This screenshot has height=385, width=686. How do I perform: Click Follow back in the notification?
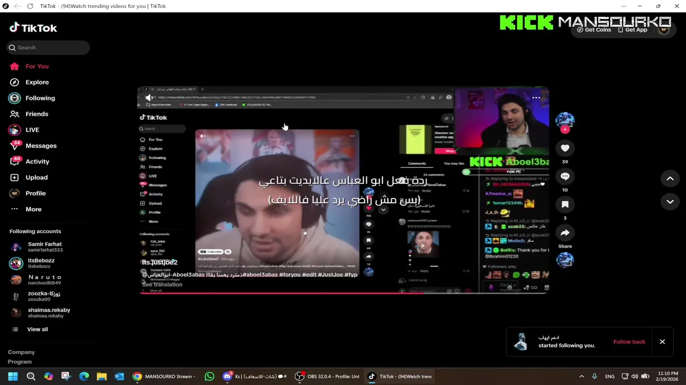(x=629, y=342)
